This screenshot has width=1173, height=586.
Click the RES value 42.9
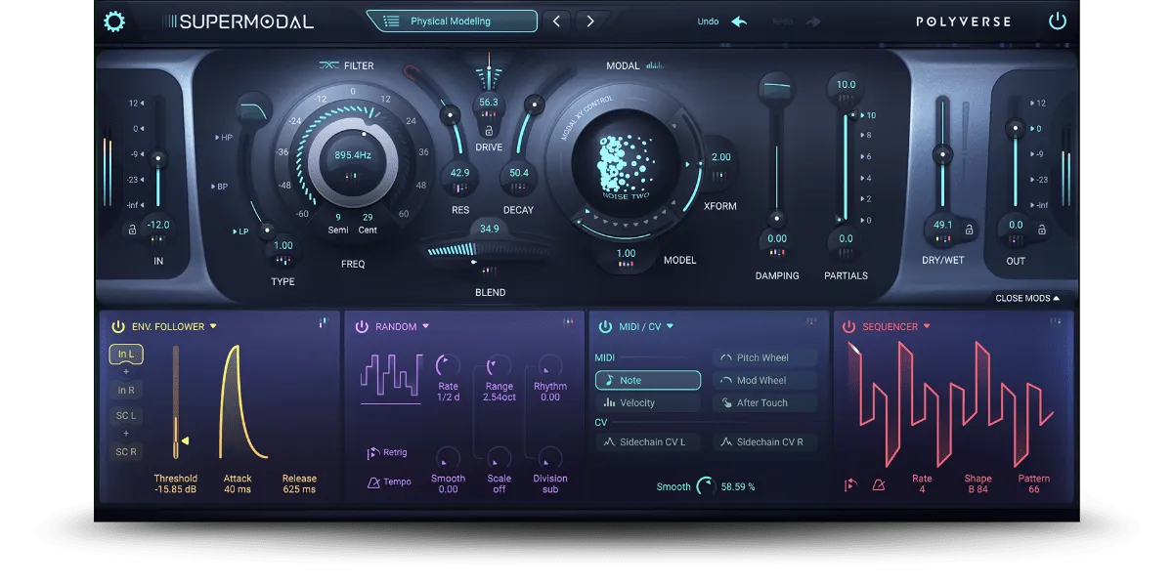tap(459, 173)
